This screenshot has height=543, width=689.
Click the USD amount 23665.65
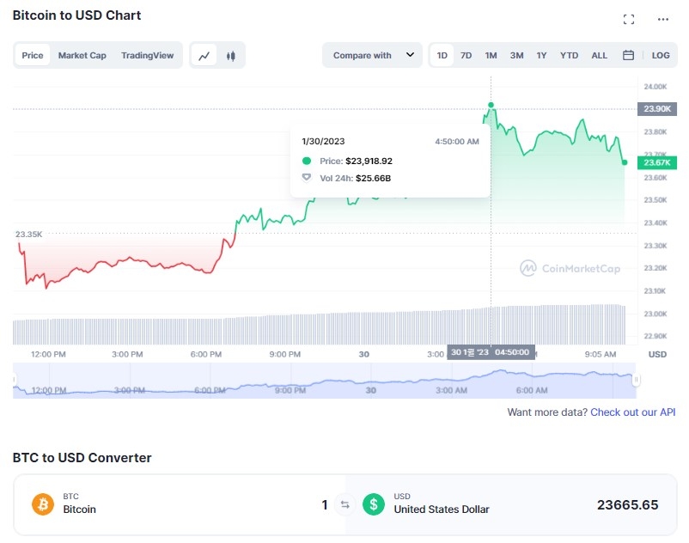627,505
